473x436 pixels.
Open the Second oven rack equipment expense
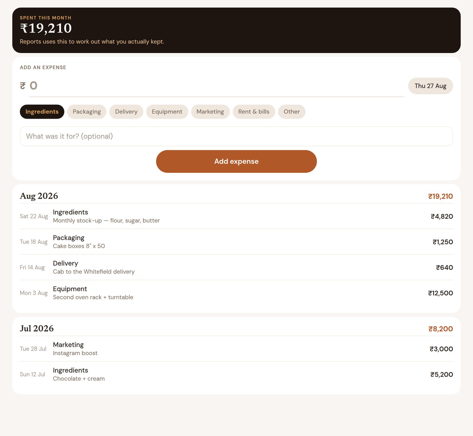[x=236, y=293]
